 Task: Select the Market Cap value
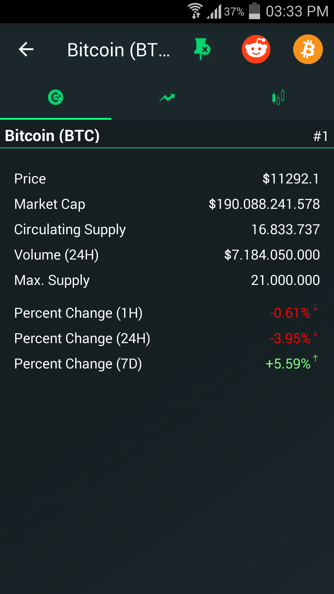[x=264, y=204]
